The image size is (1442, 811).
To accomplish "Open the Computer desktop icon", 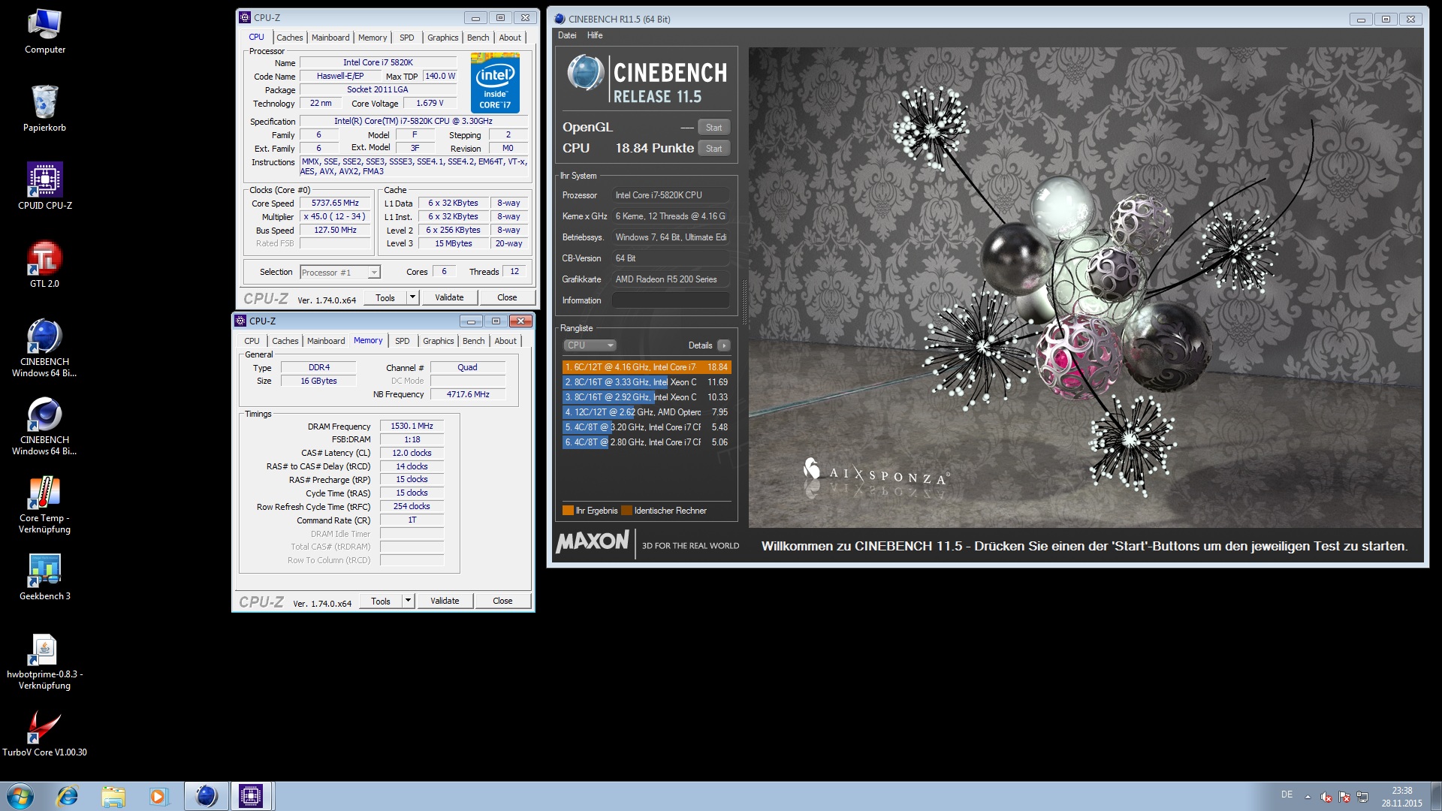I will [x=44, y=32].
